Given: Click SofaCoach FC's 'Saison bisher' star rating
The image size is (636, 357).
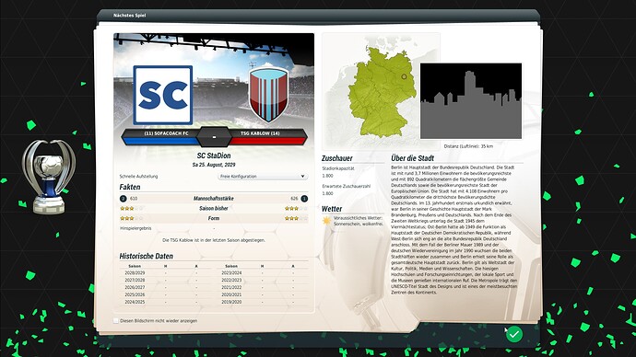Looking at the screenshot, I should click(132, 209).
